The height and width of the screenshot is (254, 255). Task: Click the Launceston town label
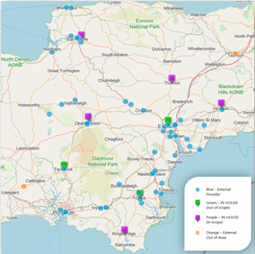point(28,148)
